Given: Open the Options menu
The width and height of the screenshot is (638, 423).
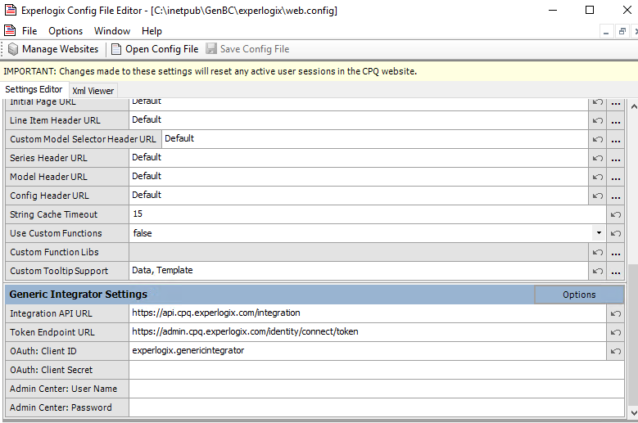Looking at the screenshot, I should click(x=66, y=31).
